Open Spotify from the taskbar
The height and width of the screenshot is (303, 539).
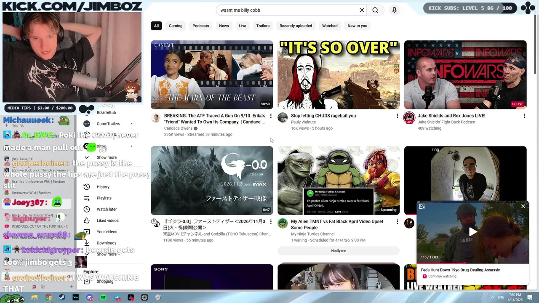click(103, 298)
